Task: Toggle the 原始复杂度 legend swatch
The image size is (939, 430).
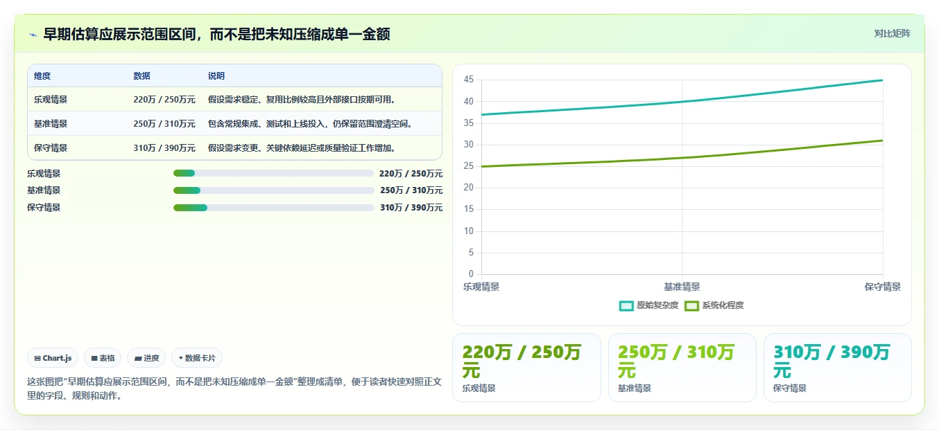Action: [x=626, y=305]
